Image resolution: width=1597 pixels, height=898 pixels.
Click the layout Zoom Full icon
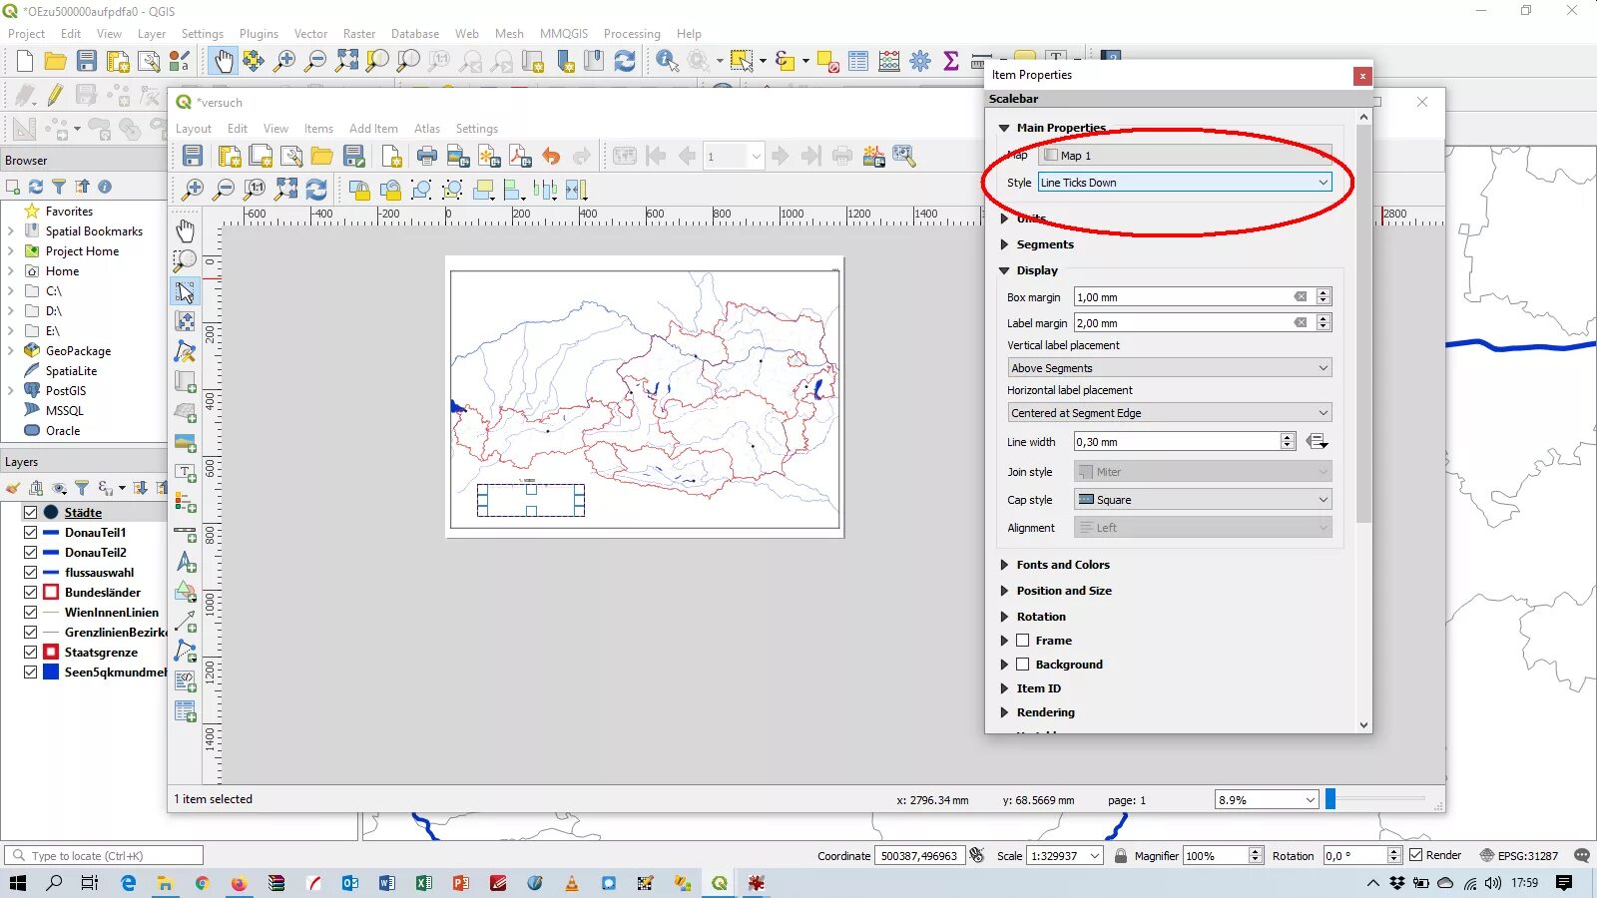point(286,190)
